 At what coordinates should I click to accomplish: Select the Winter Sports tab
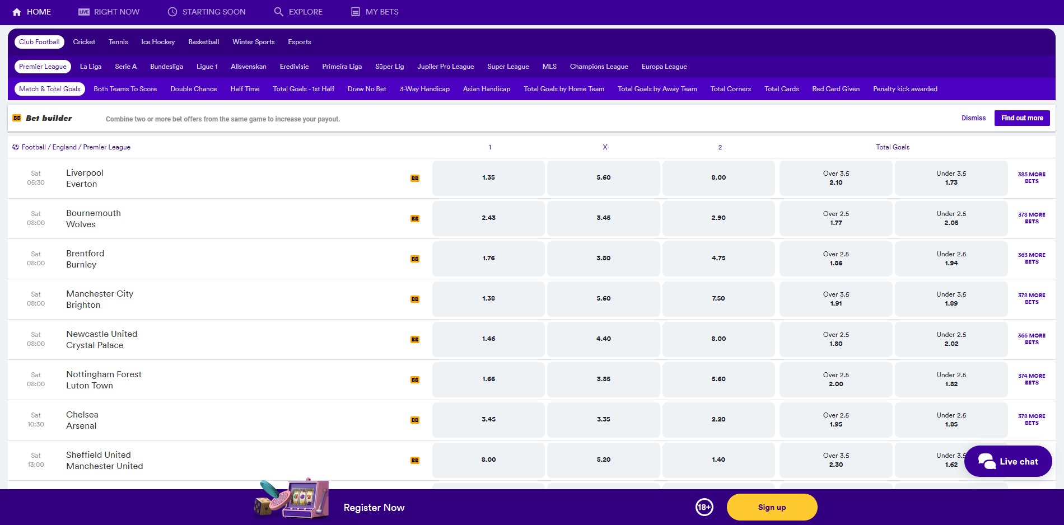pos(254,42)
